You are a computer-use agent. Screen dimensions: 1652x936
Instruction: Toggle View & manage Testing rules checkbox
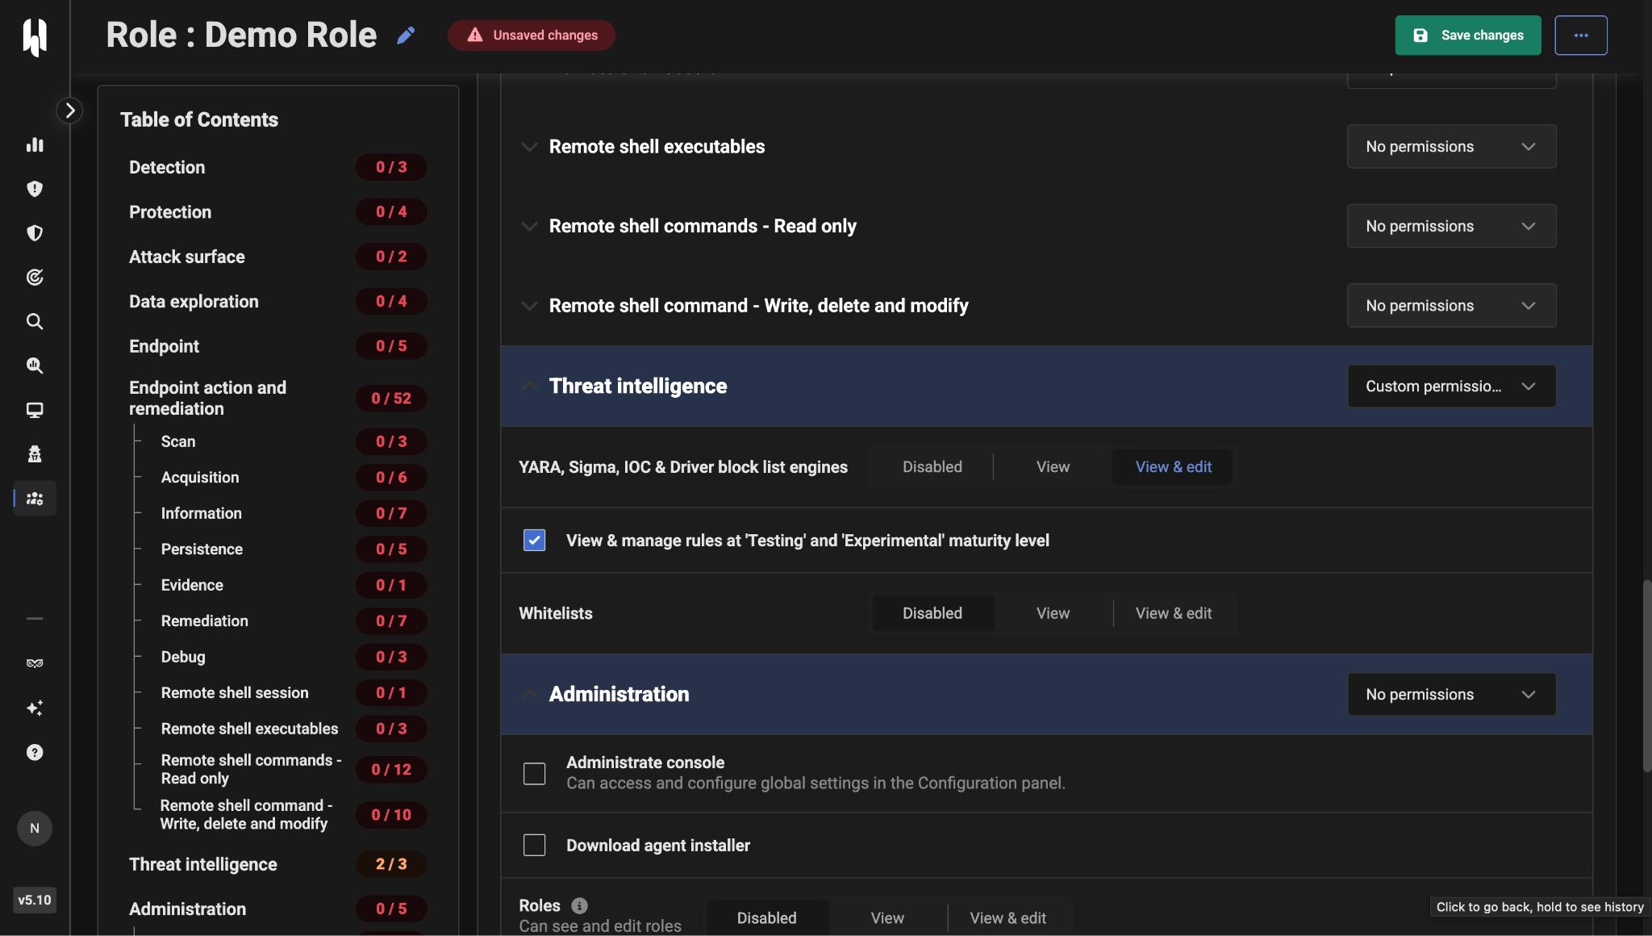pyautogui.click(x=534, y=540)
